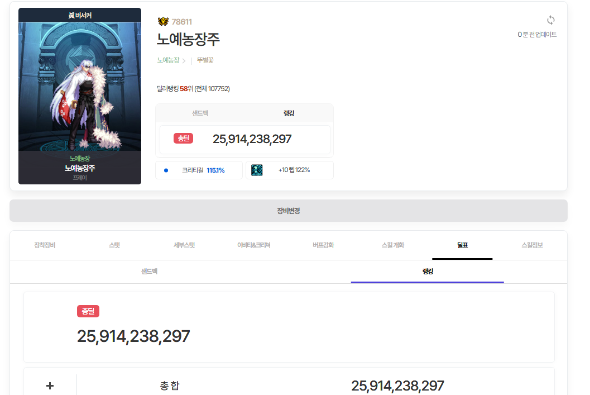Click the refresh update icon

[x=550, y=21]
